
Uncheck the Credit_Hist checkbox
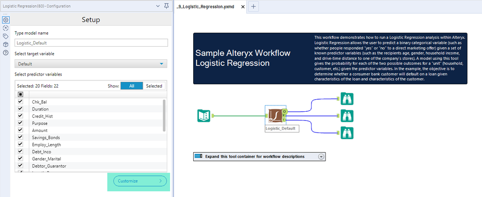click(x=21, y=116)
